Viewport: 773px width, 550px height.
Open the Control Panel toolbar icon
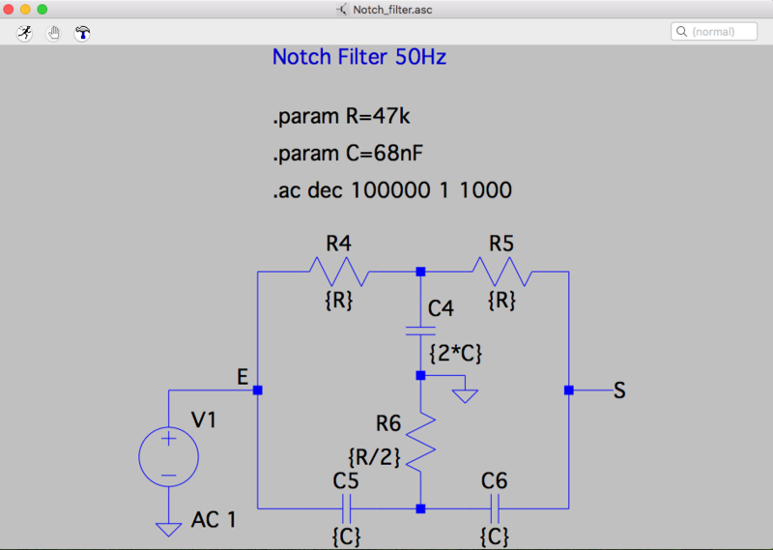pos(82,32)
